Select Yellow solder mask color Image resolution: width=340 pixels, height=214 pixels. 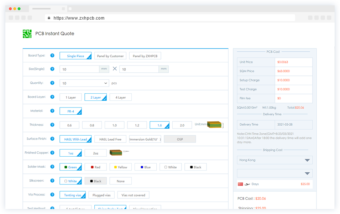coord(121,167)
